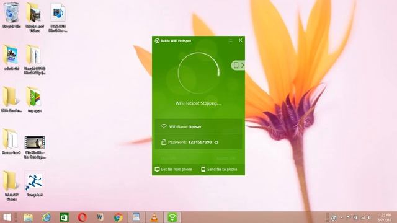Click the circular hotspot status ring
397x223 pixels.
tap(198, 73)
